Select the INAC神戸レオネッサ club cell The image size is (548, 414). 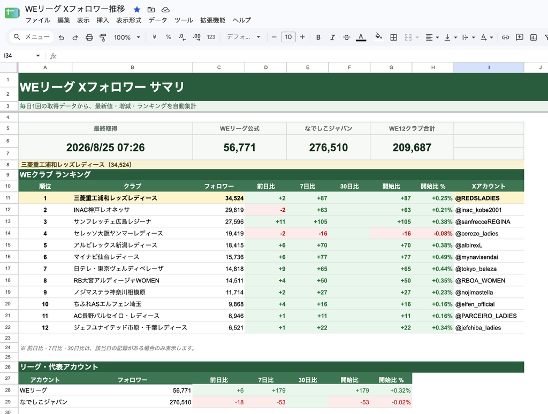(132, 210)
